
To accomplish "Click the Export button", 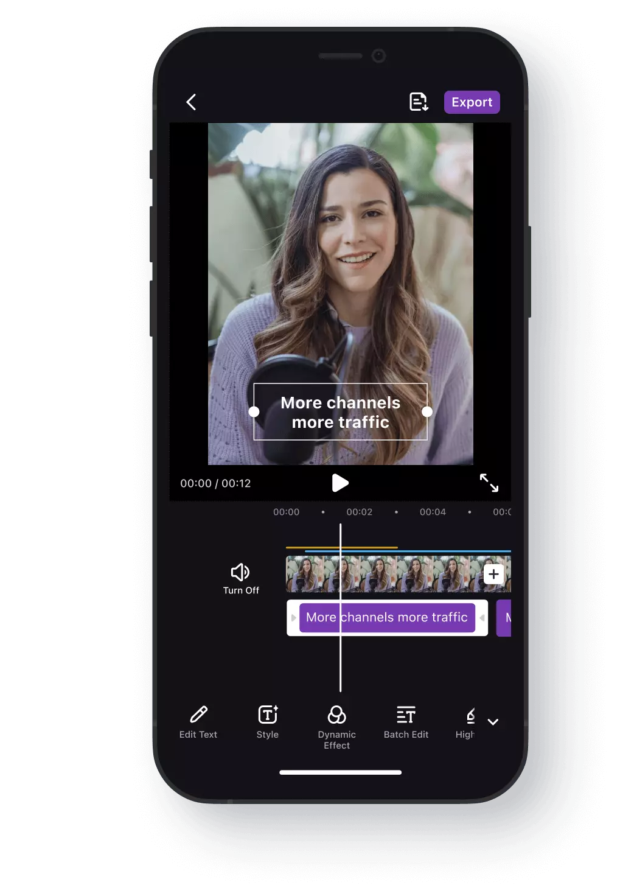I will click(x=472, y=102).
